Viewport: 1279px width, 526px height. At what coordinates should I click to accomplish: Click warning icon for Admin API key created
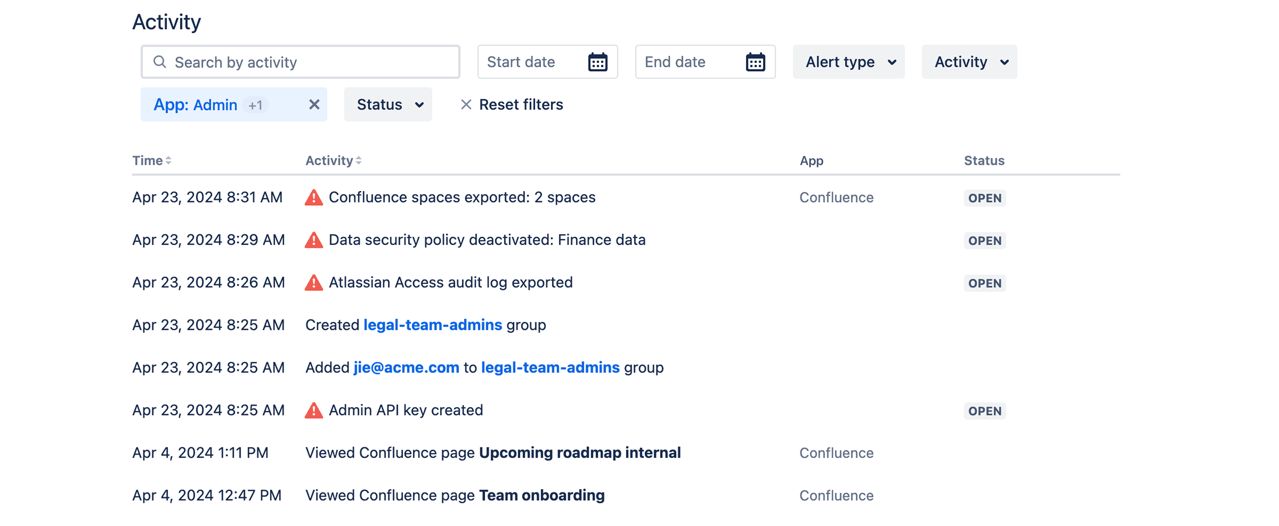314,410
